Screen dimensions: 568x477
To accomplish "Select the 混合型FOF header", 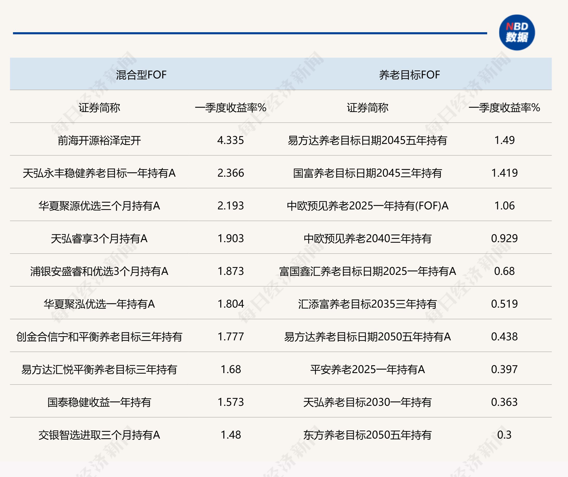I will point(141,75).
